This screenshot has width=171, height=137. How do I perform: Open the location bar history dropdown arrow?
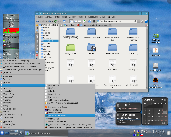[x=139, y=21]
